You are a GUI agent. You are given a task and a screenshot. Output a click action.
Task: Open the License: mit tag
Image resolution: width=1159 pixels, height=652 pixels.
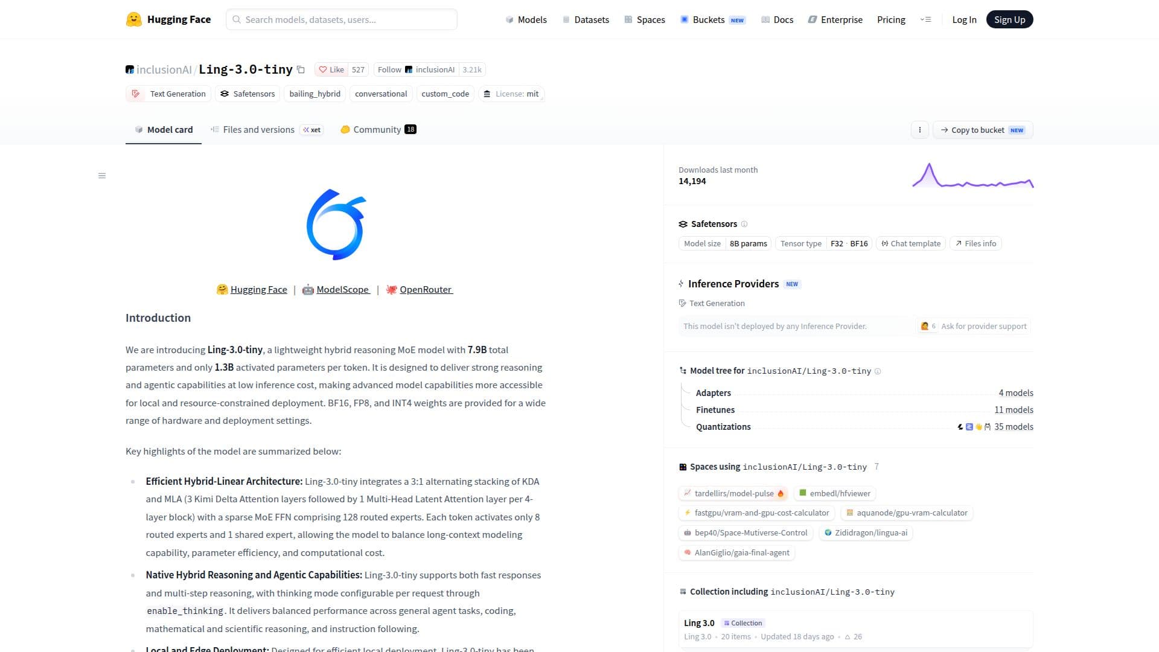click(x=511, y=94)
